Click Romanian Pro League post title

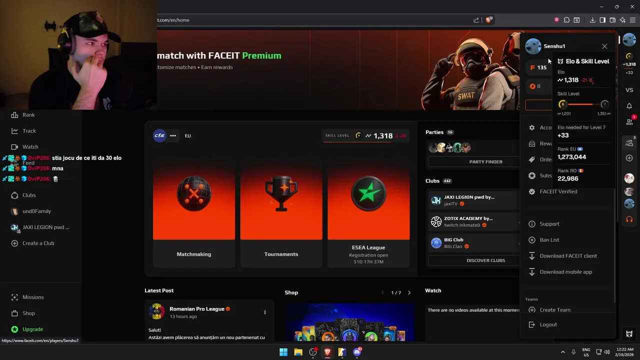point(197,309)
